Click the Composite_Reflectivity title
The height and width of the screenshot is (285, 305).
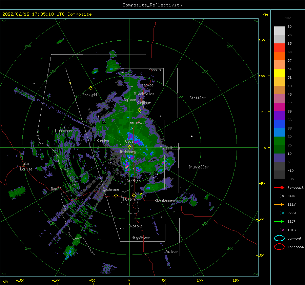click(152, 5)
